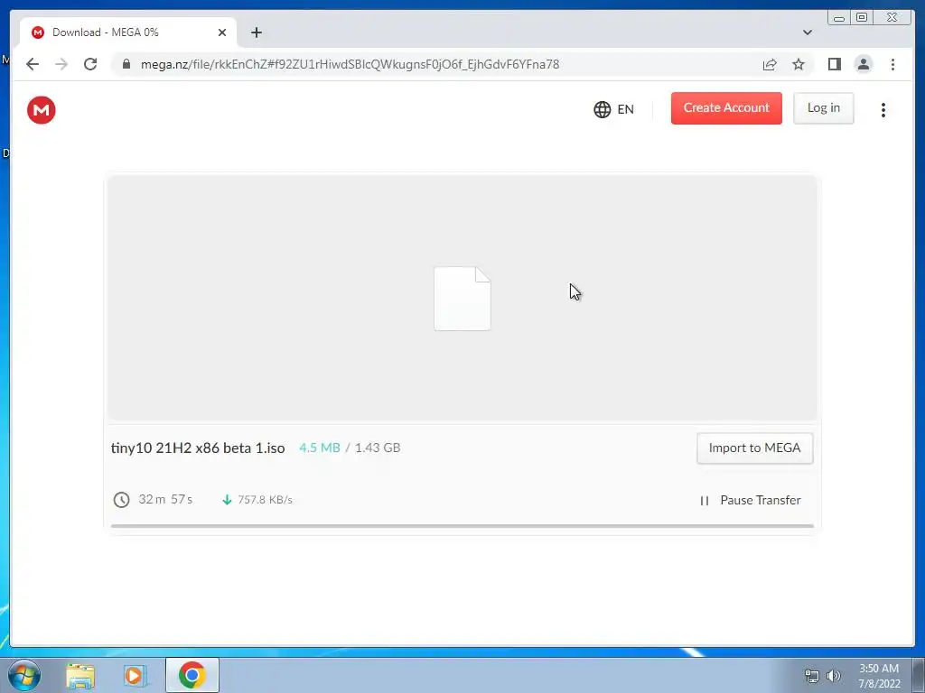Screen dimensions: 925x693
Task: Reload the page
Action: click(x=90, y=64)
